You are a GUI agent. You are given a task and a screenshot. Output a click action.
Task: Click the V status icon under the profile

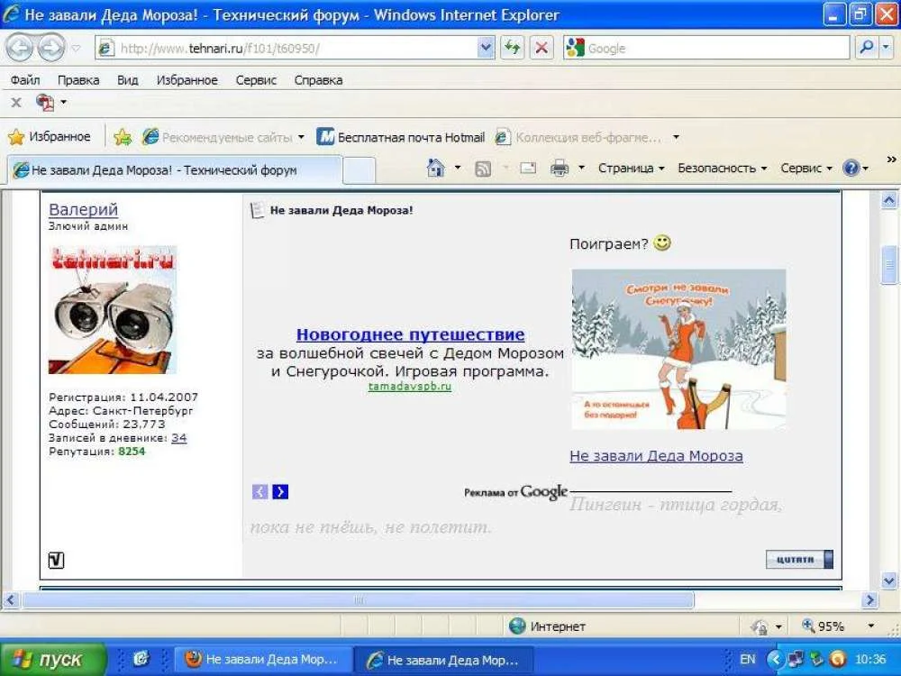pos(56,560)
